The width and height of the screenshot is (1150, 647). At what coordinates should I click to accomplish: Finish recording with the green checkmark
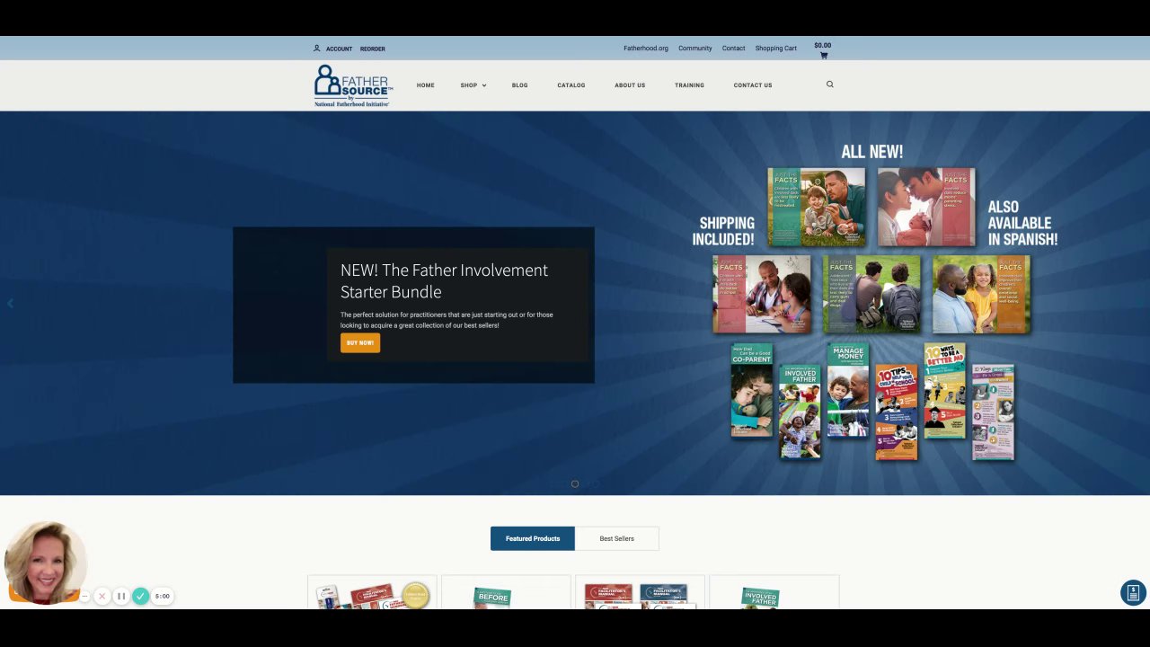pyautogui.click(x=140, y=596)
